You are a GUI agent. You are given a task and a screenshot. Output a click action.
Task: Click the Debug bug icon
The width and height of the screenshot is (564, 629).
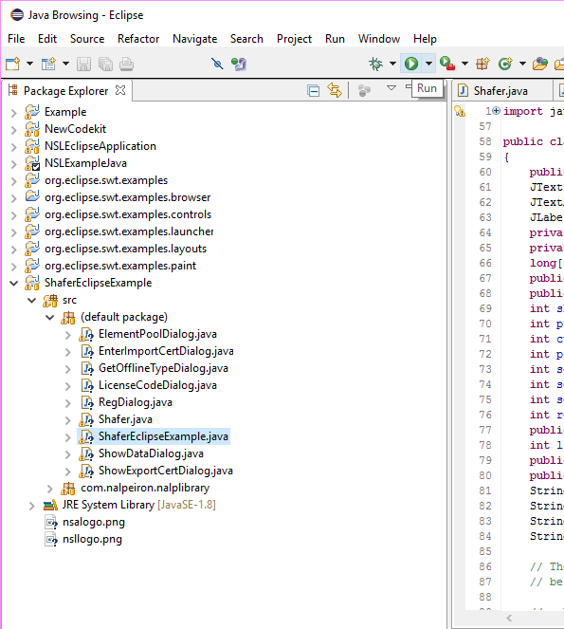(x=375, y=64)
